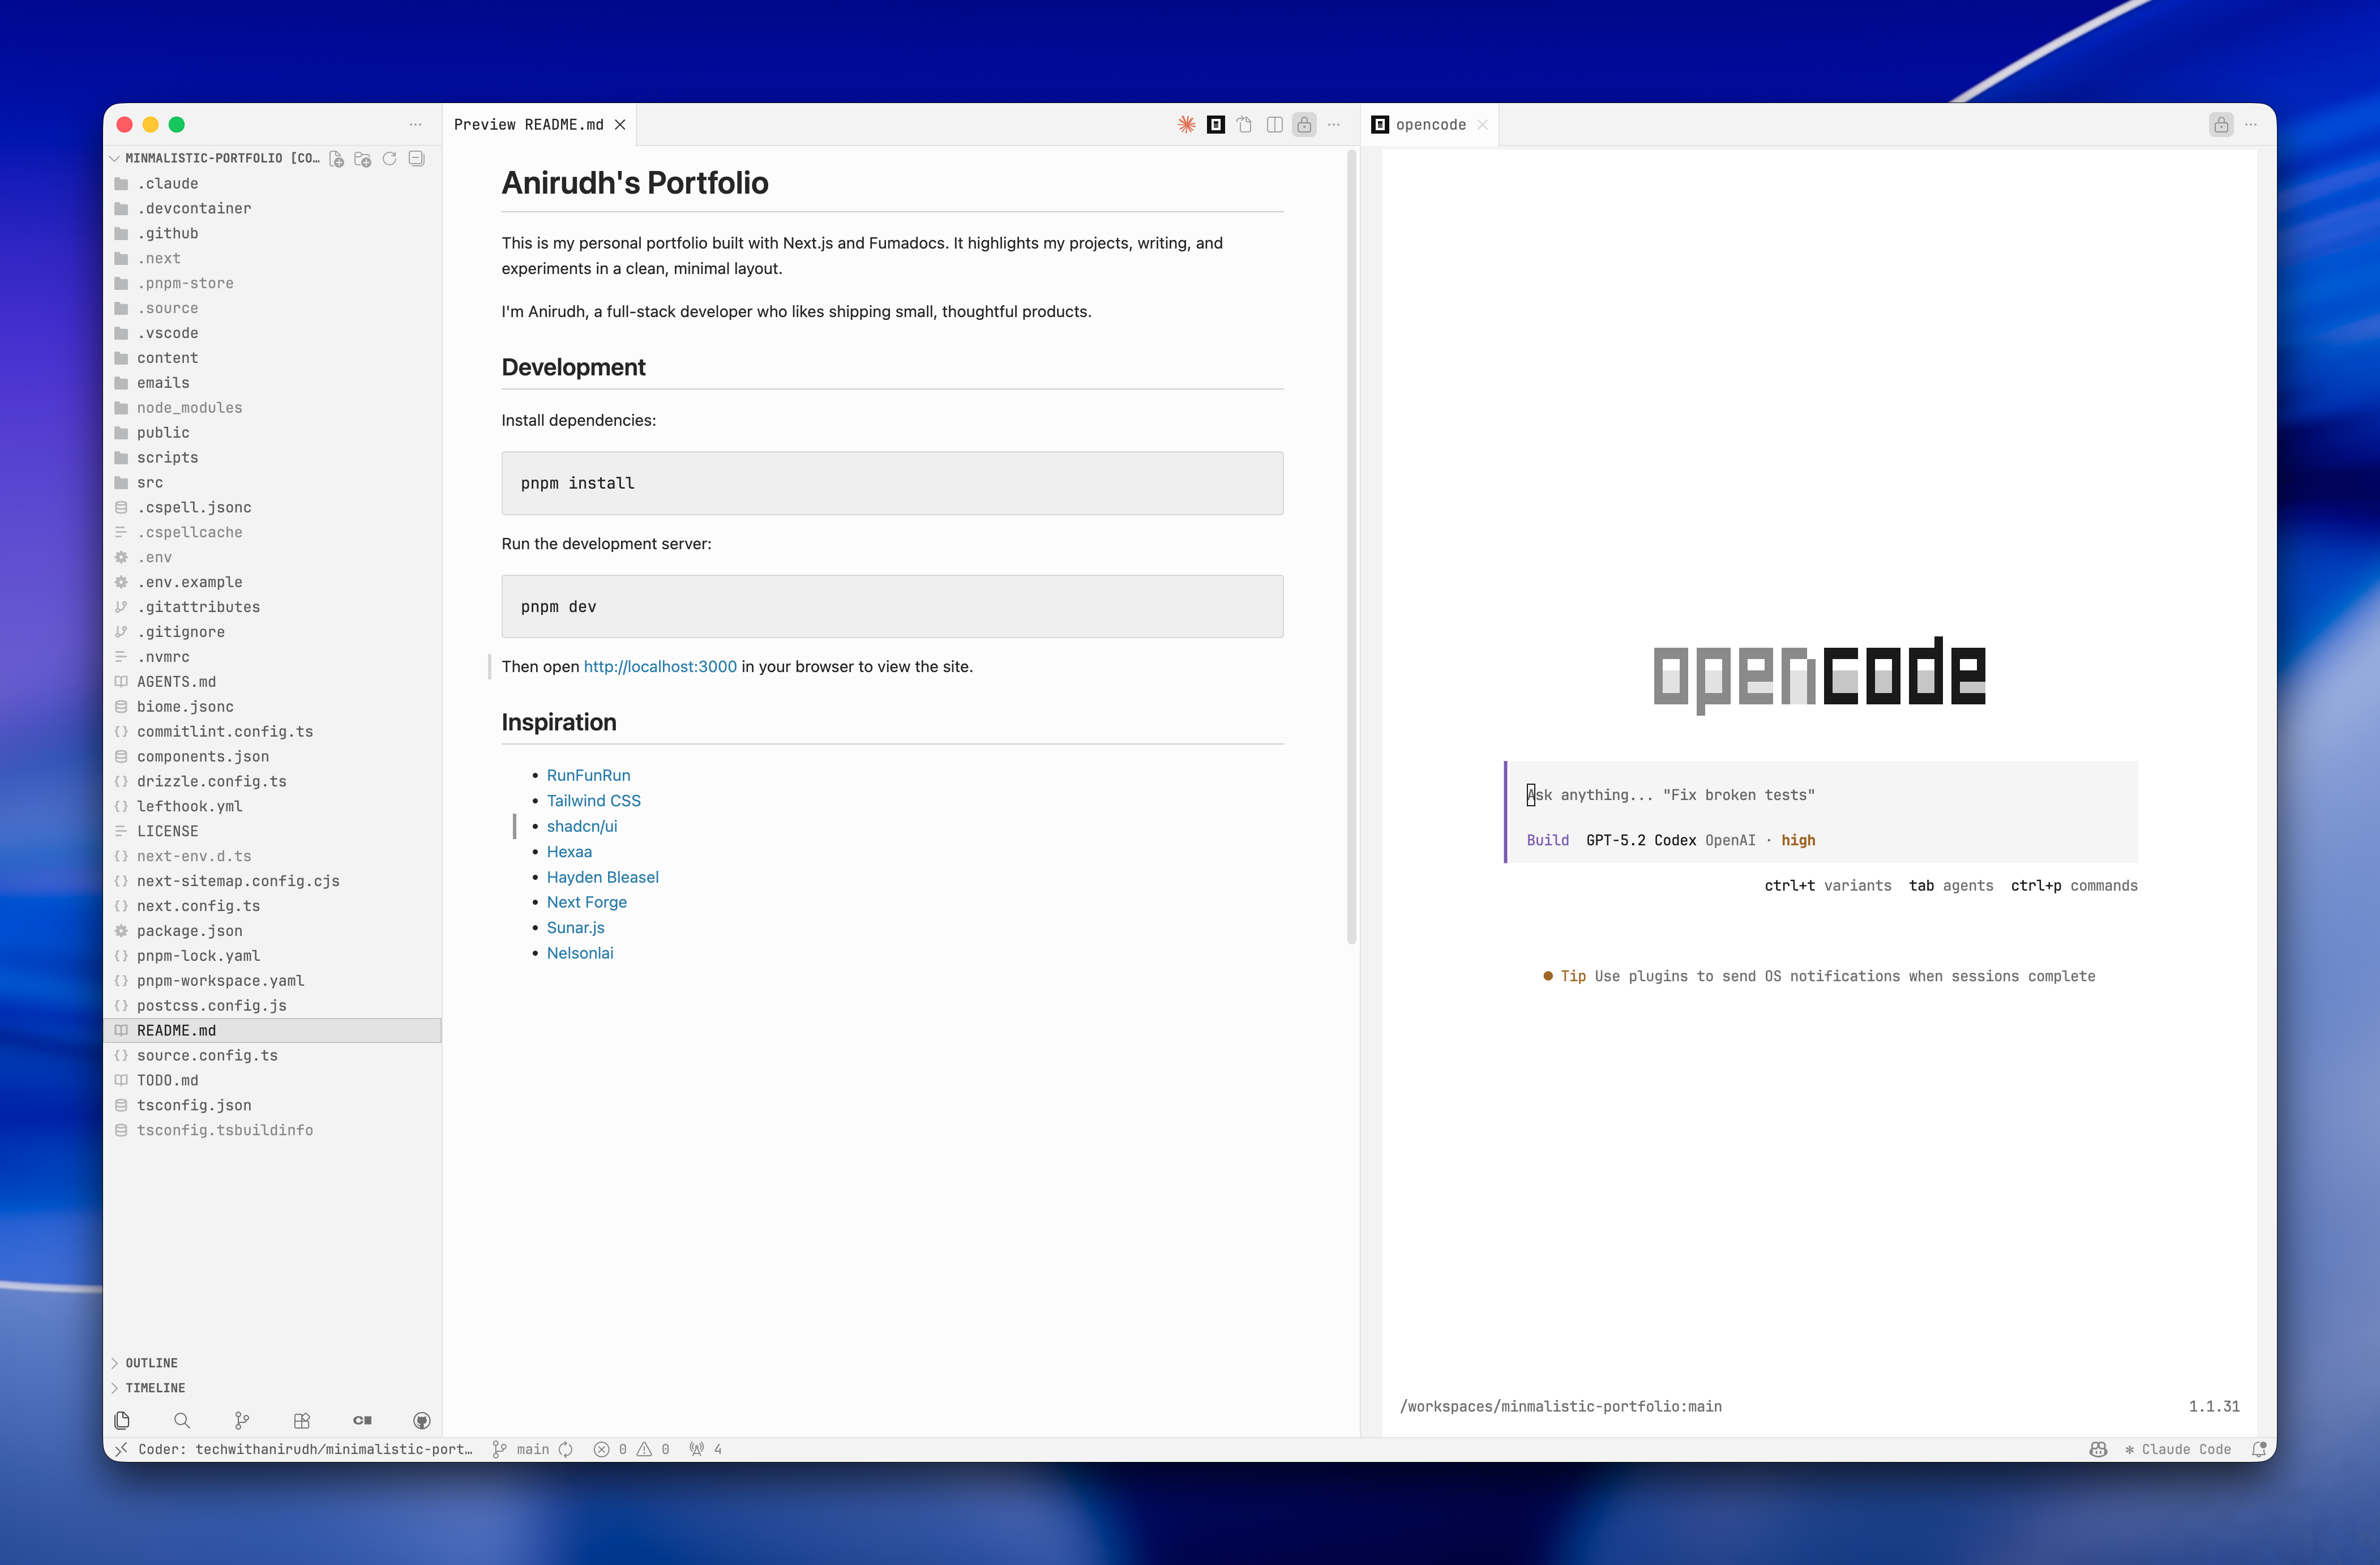Open the Extensions icon in the activity bar
Screen dimensions: 2380x1565
301,1420
